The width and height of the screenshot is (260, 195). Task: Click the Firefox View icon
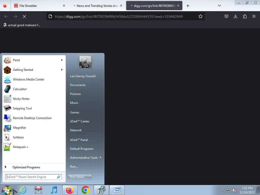(5, 6)
